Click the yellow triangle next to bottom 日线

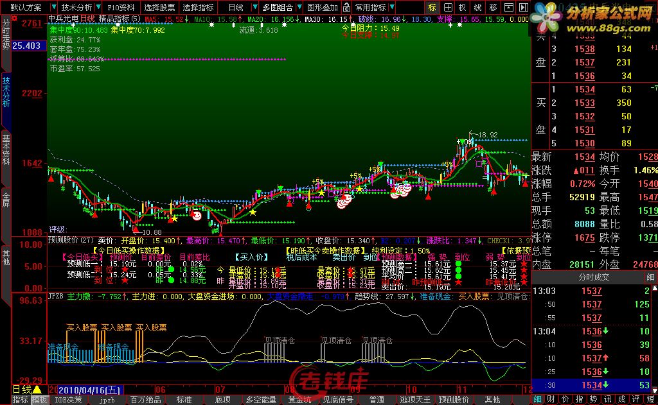(37, 390)
